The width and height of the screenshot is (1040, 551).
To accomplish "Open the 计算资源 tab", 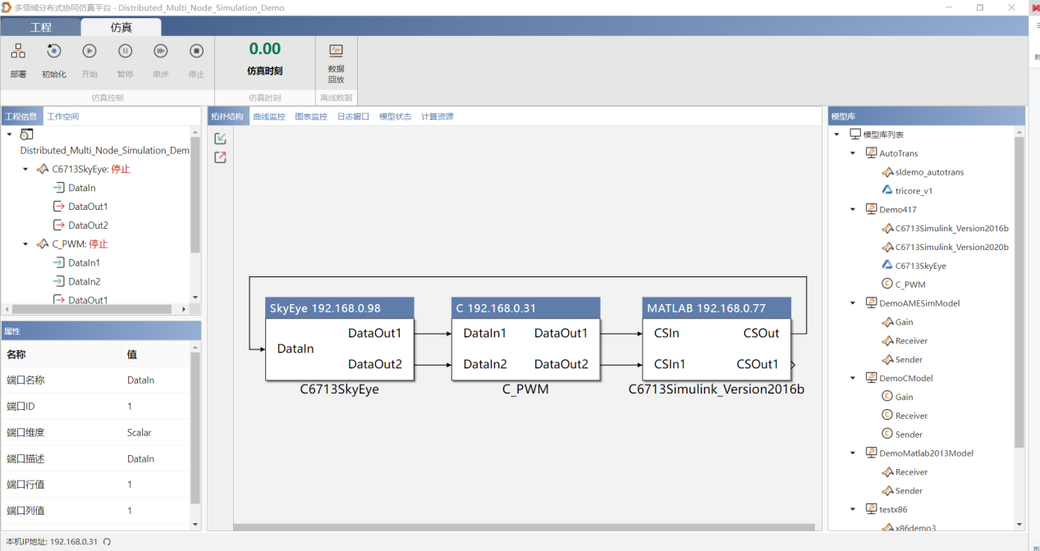I will [x=437, y=116].
